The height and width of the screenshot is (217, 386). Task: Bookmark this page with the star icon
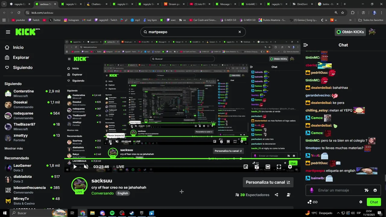click(343, 13)
